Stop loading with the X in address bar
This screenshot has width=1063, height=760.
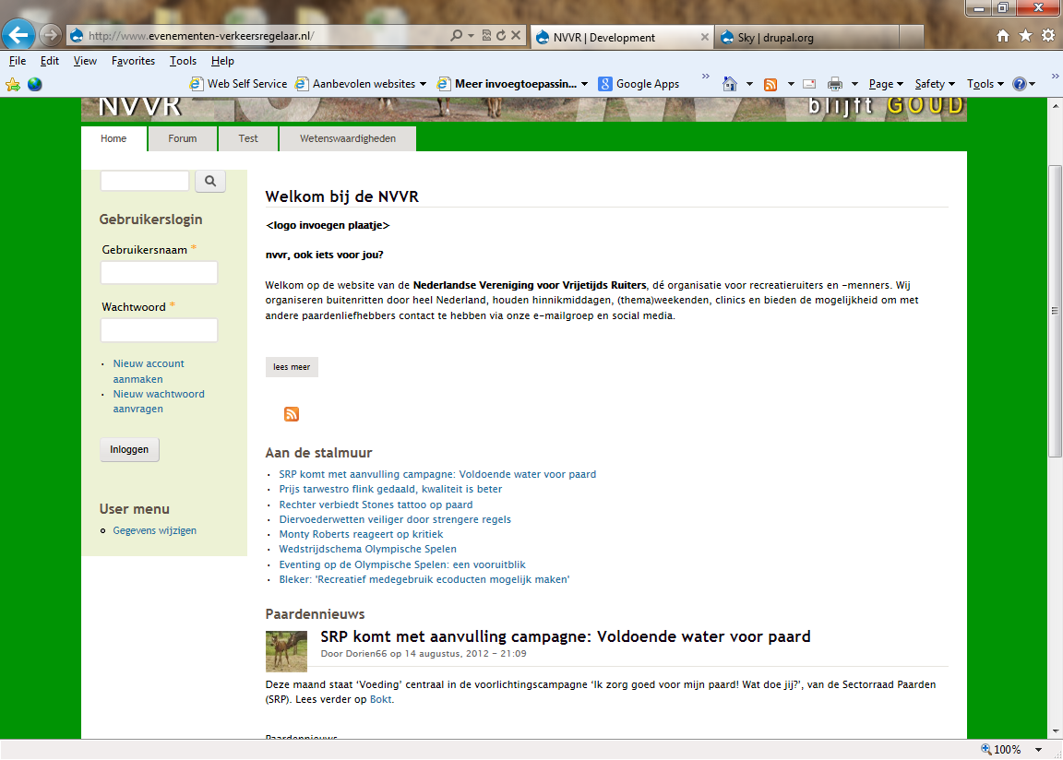(x=516, y=35)
